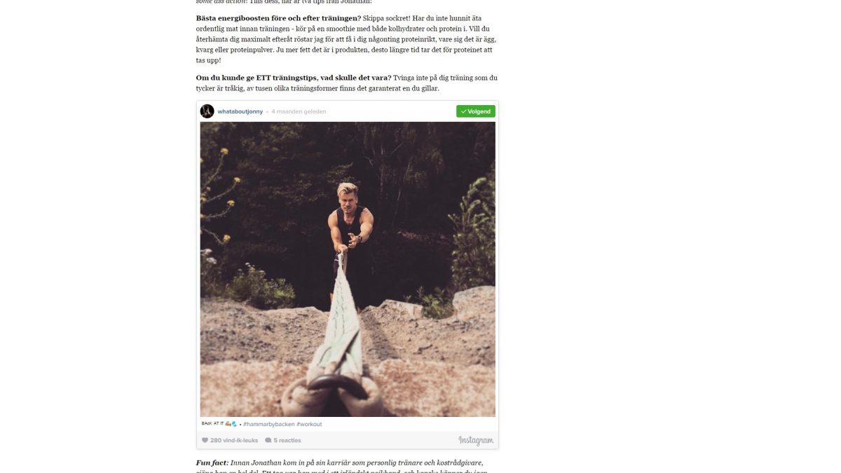
Task: Click the whataboutjonny username link
Action: point(240,111)
